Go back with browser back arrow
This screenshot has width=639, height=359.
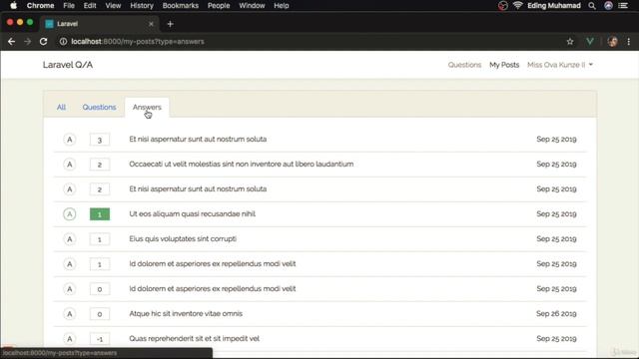11,42
